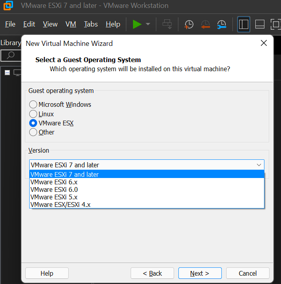Proceed with the Next > button
Image resolution: width=281 pixels, height=284 pixels.
click(200, 273)
